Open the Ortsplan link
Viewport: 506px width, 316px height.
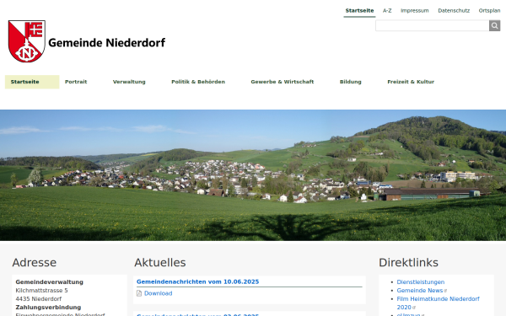(489, 11)
